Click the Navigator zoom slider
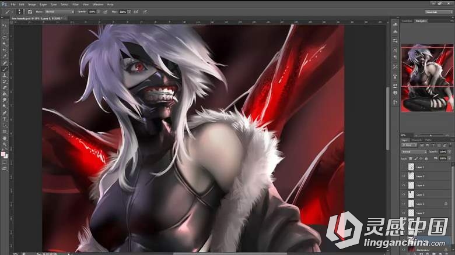455x255 pixels. pyautogui.click(x=430, y=136)
